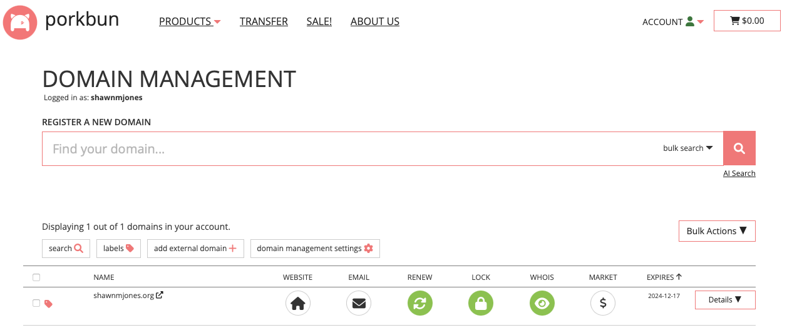The image size is (787, 330).
Task: Go to the Transfer page
Action: (x=264, y=21)
